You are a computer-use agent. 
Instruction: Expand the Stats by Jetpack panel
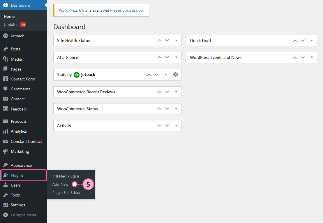tap(166, 74)
